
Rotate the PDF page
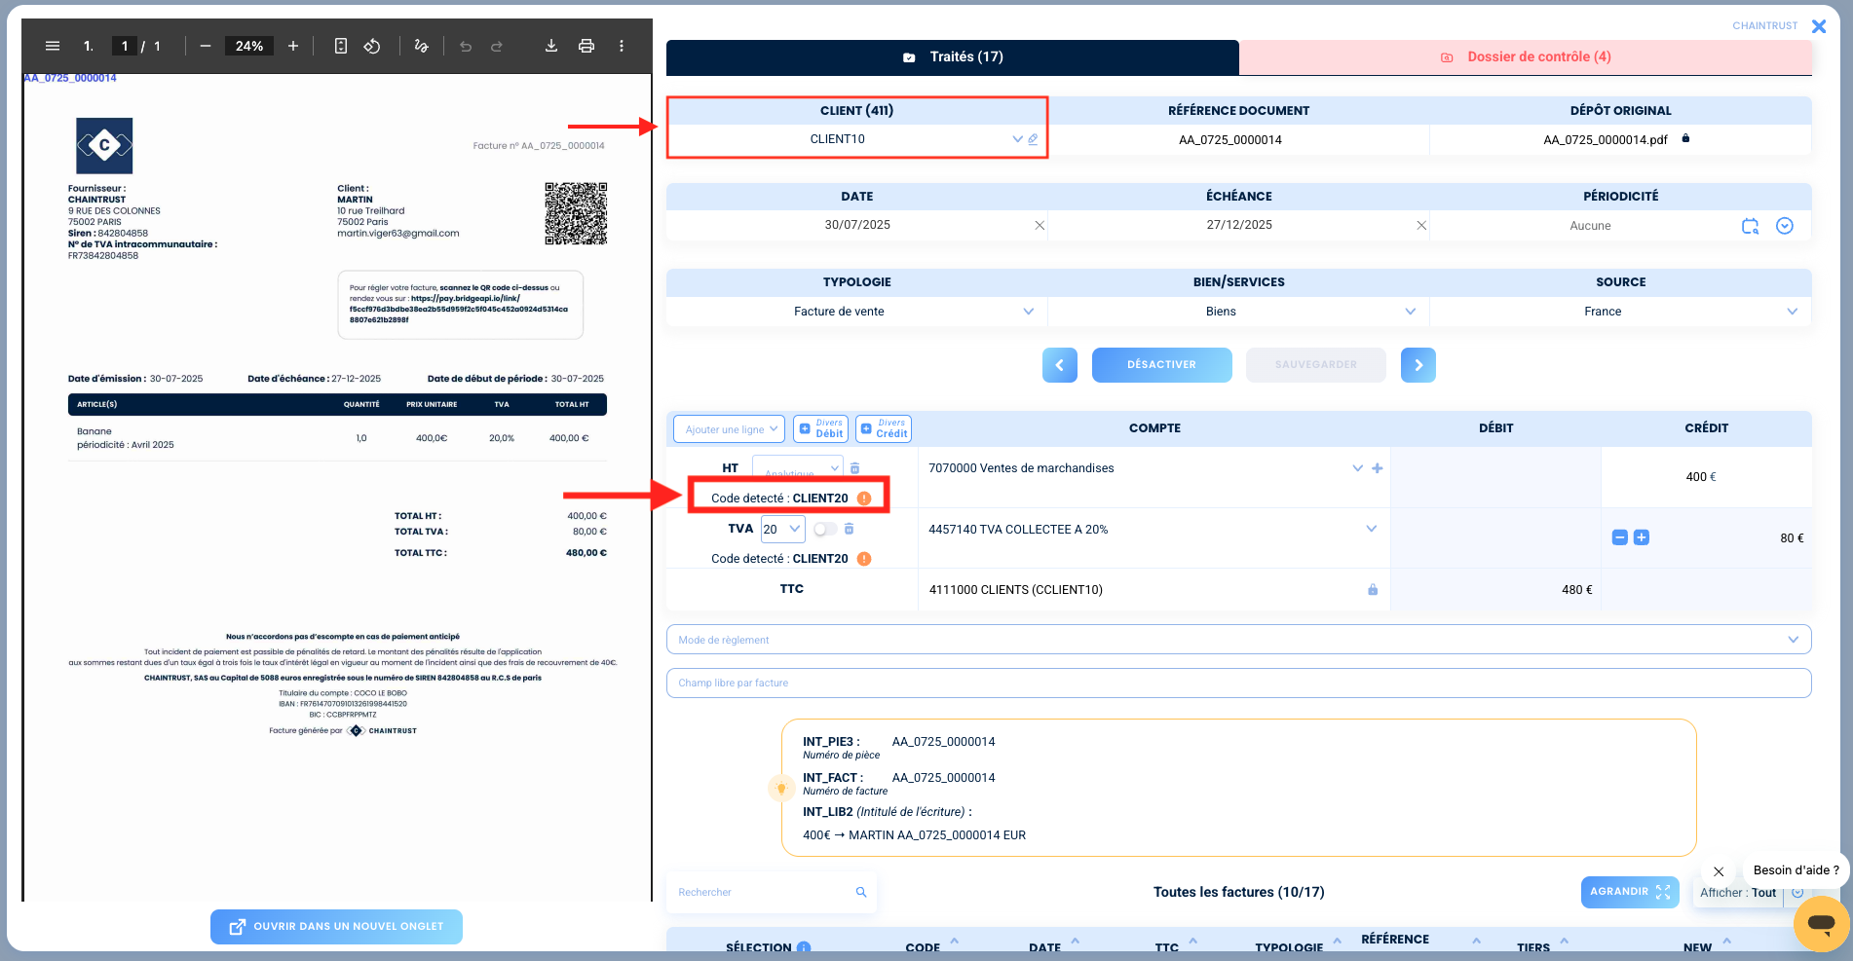coord(371,45)
